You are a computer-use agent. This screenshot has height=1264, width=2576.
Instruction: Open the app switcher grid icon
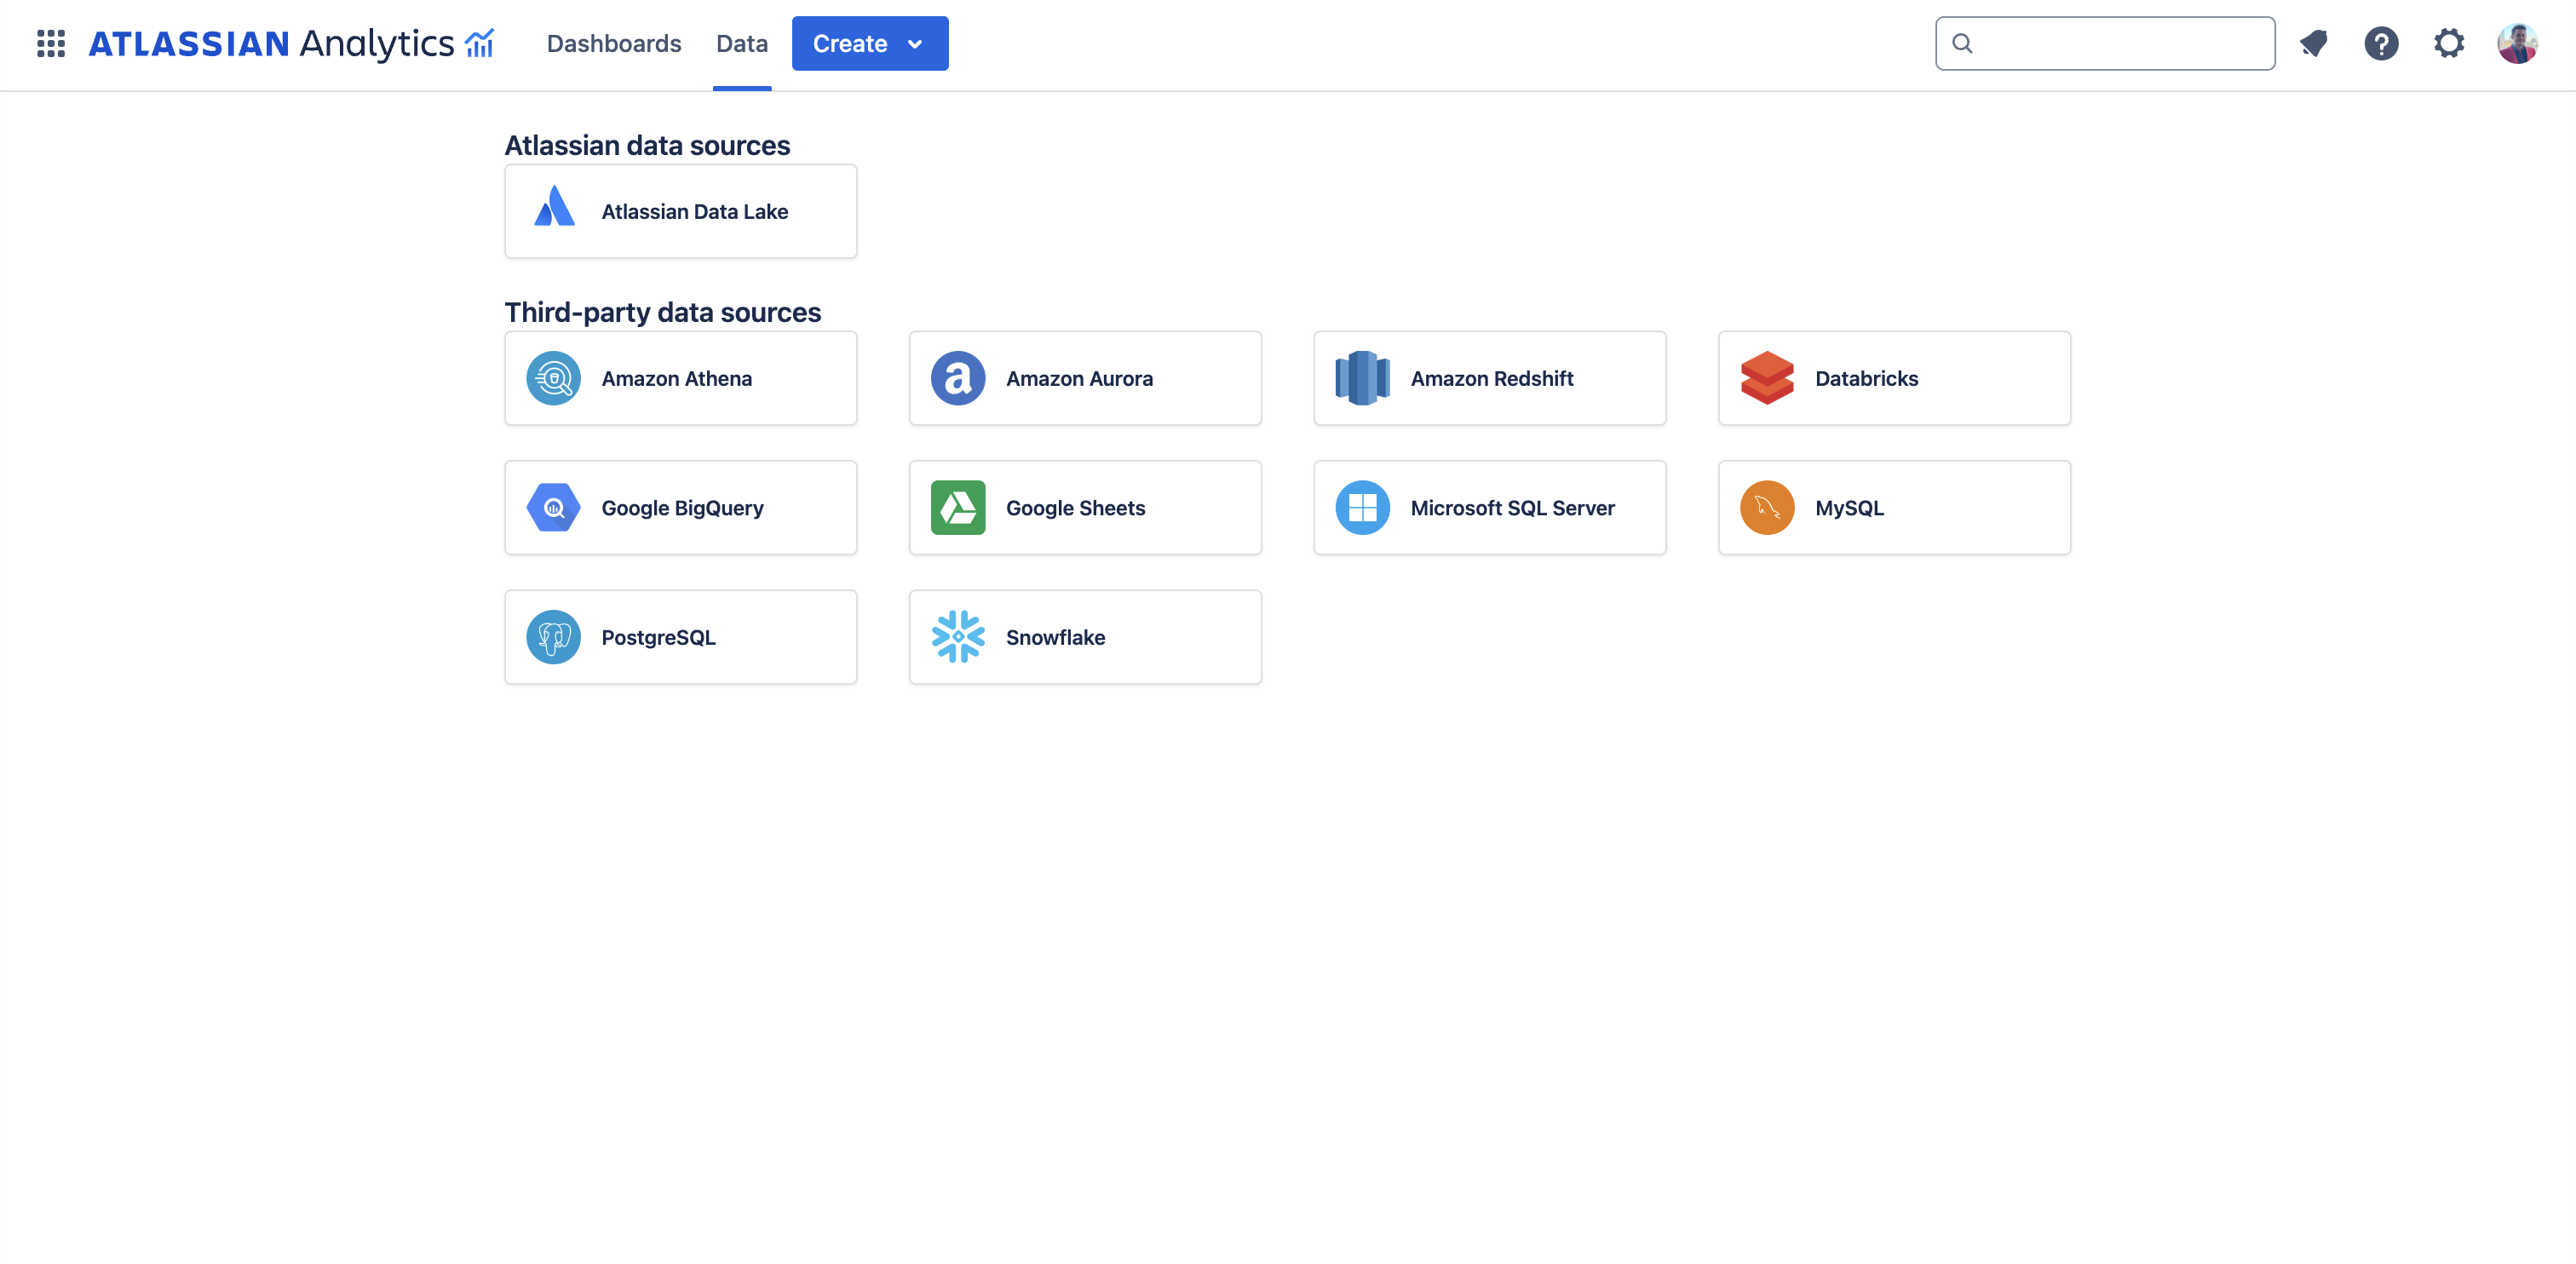pos(51,43)
